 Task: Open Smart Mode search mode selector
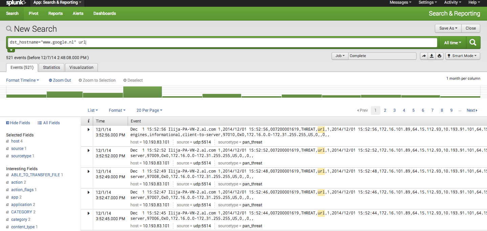pyautogui.click(x=463, y=56)
